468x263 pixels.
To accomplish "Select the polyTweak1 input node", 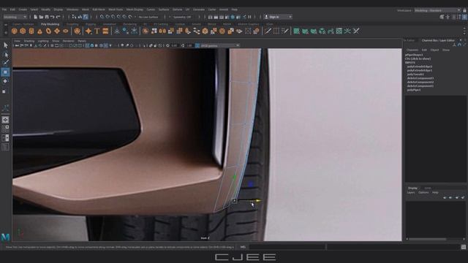I will [415, 75].
